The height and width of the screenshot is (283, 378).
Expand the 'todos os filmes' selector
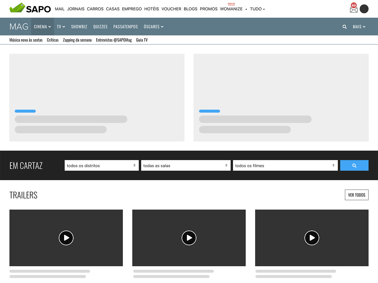(285, 165)
